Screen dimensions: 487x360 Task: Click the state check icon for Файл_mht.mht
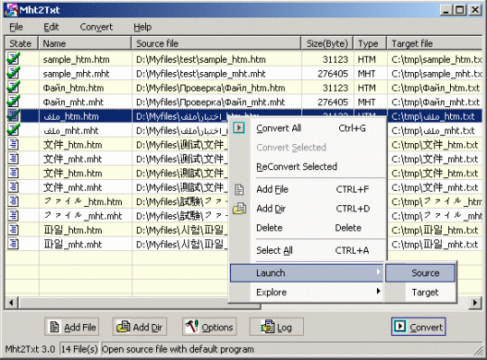click(x=14, y=102)
